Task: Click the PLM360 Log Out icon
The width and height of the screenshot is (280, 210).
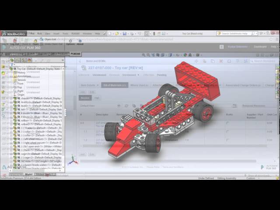Action: 15,42
